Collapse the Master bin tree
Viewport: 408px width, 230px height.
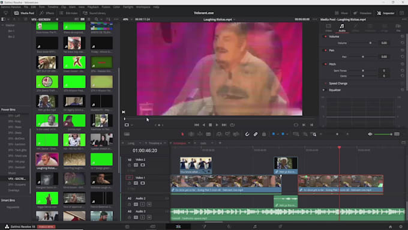2,25
